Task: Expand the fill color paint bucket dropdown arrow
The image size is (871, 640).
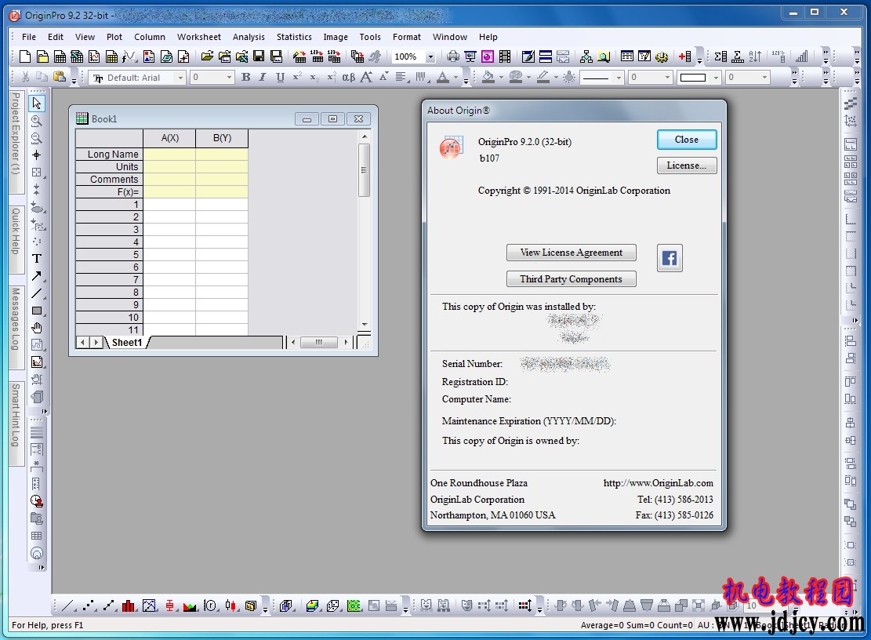Action: click(501, 78)
